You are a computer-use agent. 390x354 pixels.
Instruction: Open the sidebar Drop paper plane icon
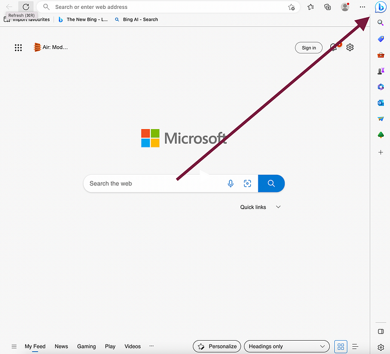point(381,119)
